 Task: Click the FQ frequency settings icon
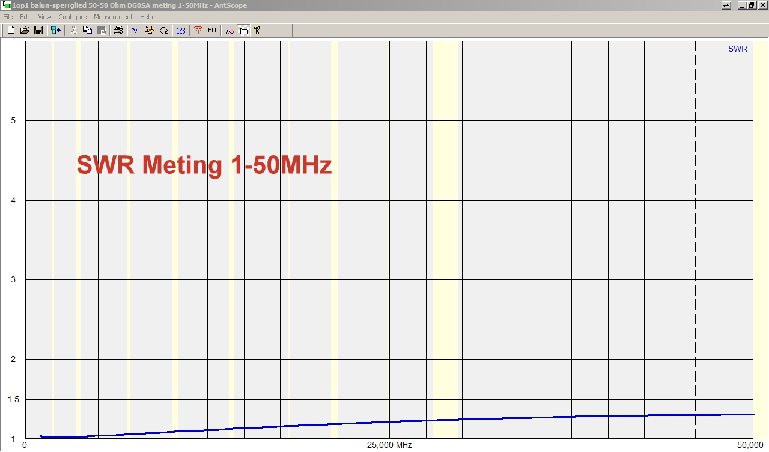(212, 30)
